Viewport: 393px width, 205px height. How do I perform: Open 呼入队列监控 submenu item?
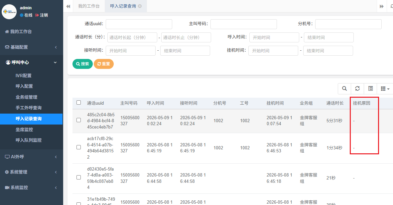[x=29, y=140]
